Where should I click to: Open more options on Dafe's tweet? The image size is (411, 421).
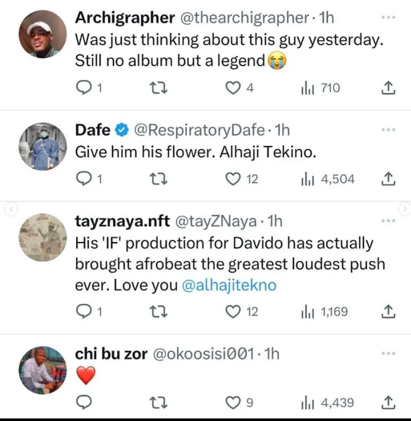coord(387,129)
